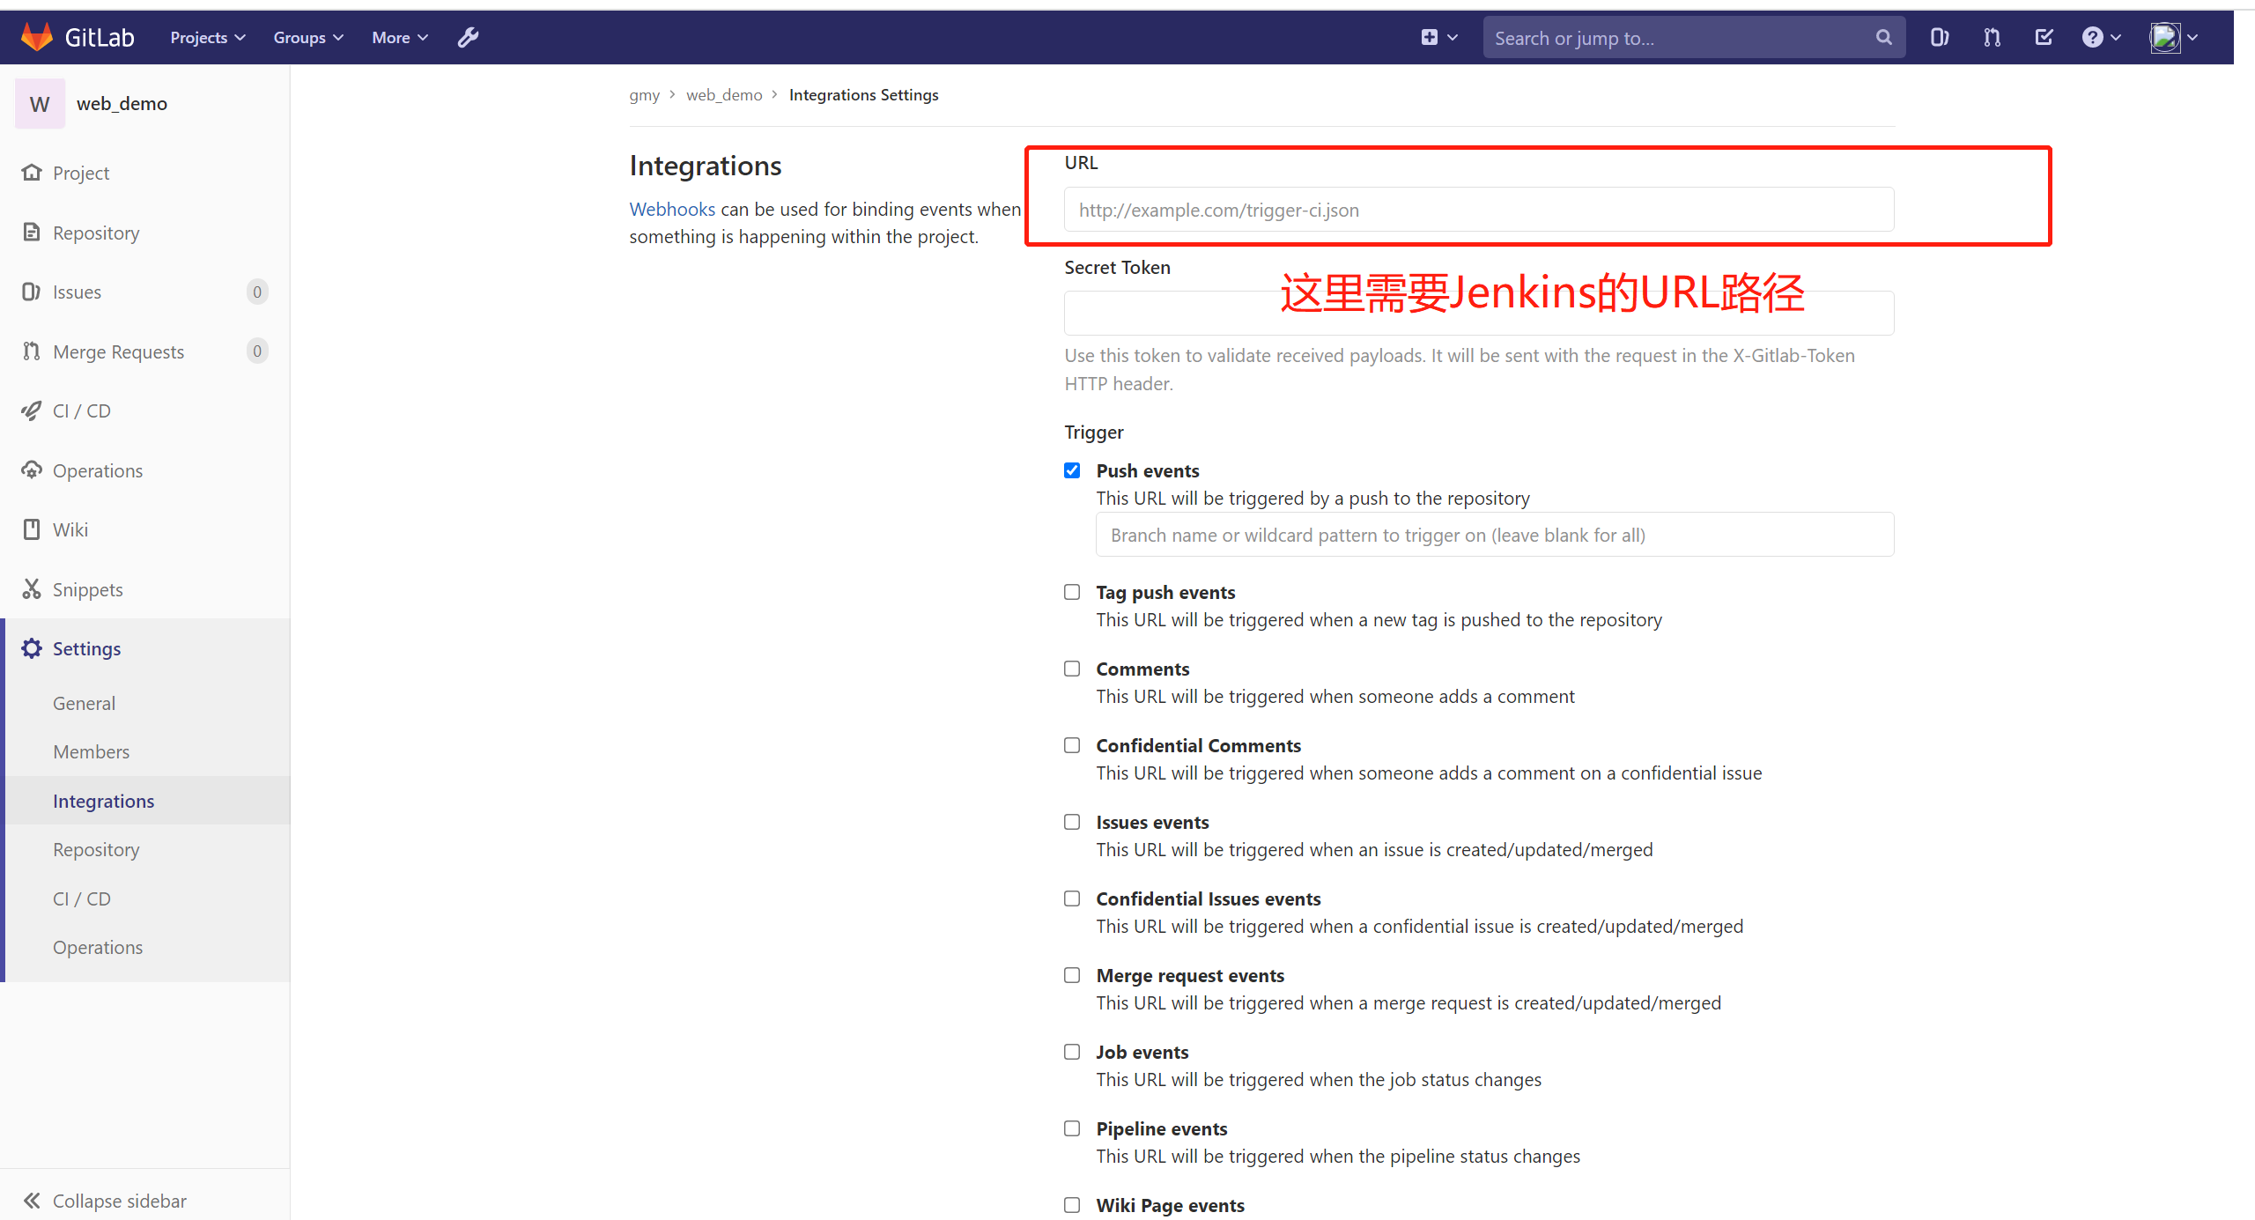This screenshot has width=2255, height=1220.
Task: Uncheck the Push events checkbox
Action: (1072, 470)
